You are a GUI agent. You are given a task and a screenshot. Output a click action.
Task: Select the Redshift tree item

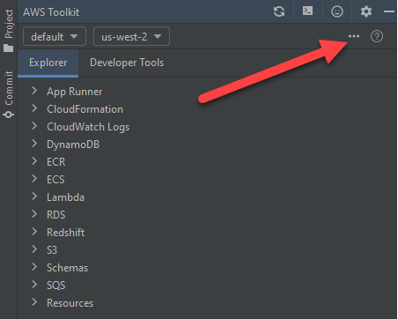(x=66, y=233)
